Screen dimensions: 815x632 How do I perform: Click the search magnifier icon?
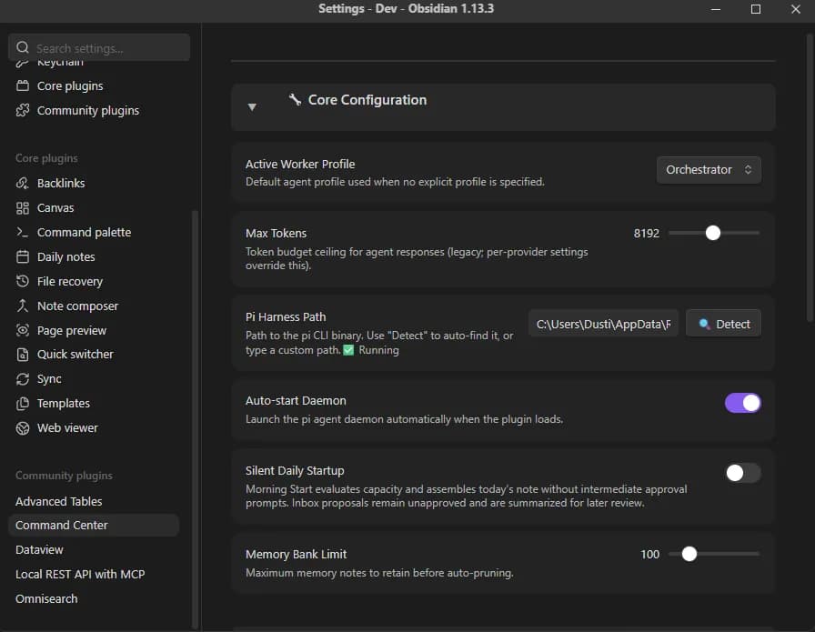(23, 47)
